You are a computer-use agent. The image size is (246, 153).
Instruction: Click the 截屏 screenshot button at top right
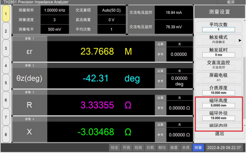point(231,2)
